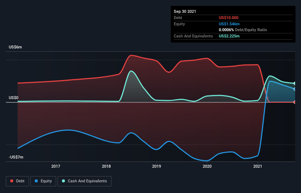Click the US$2.225m cash value
301x193 pixels.
[229, 36]
